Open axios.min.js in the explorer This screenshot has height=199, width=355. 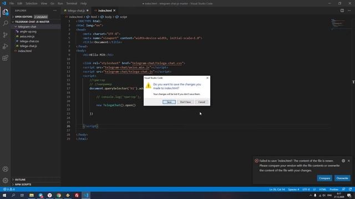tap(27, 36)
